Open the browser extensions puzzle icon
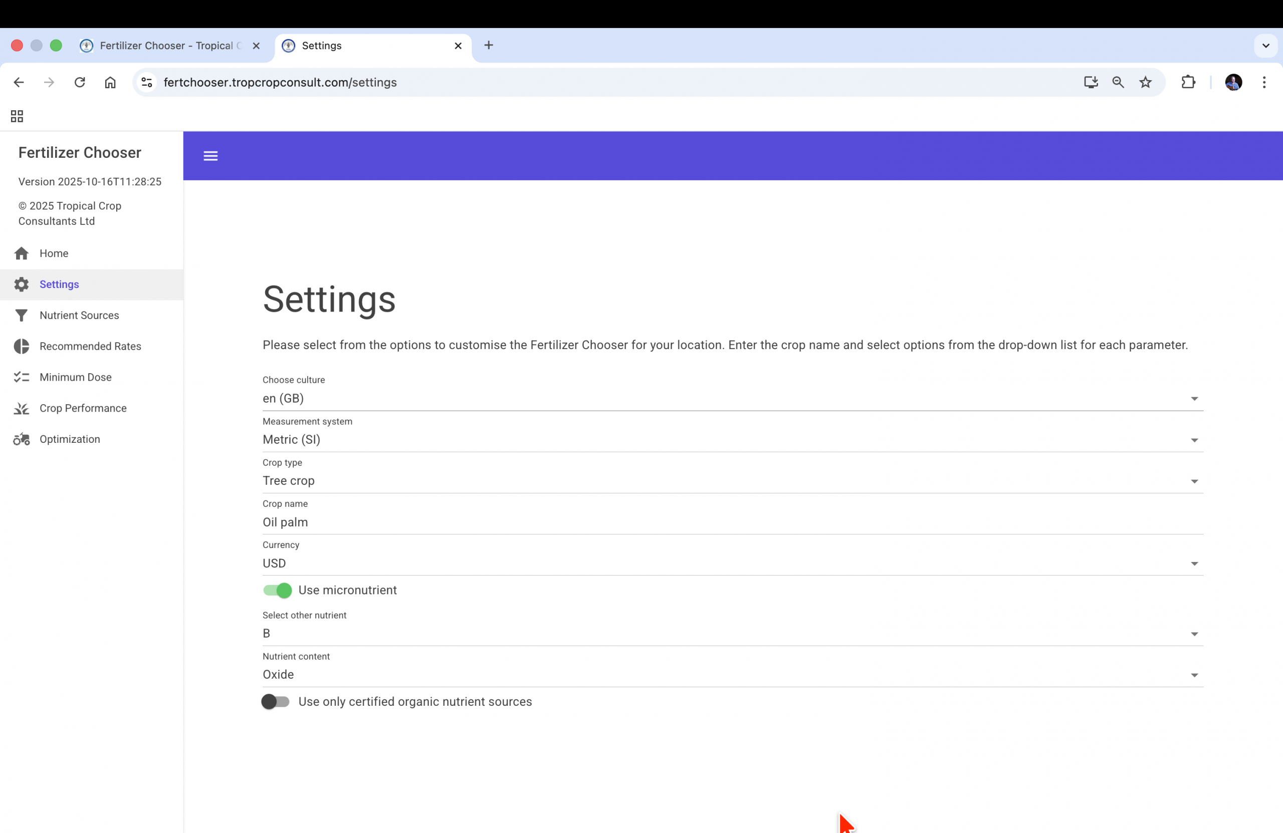This screenshot has width=1283, height=833. pyautogui.click(x=1188, y=83)
